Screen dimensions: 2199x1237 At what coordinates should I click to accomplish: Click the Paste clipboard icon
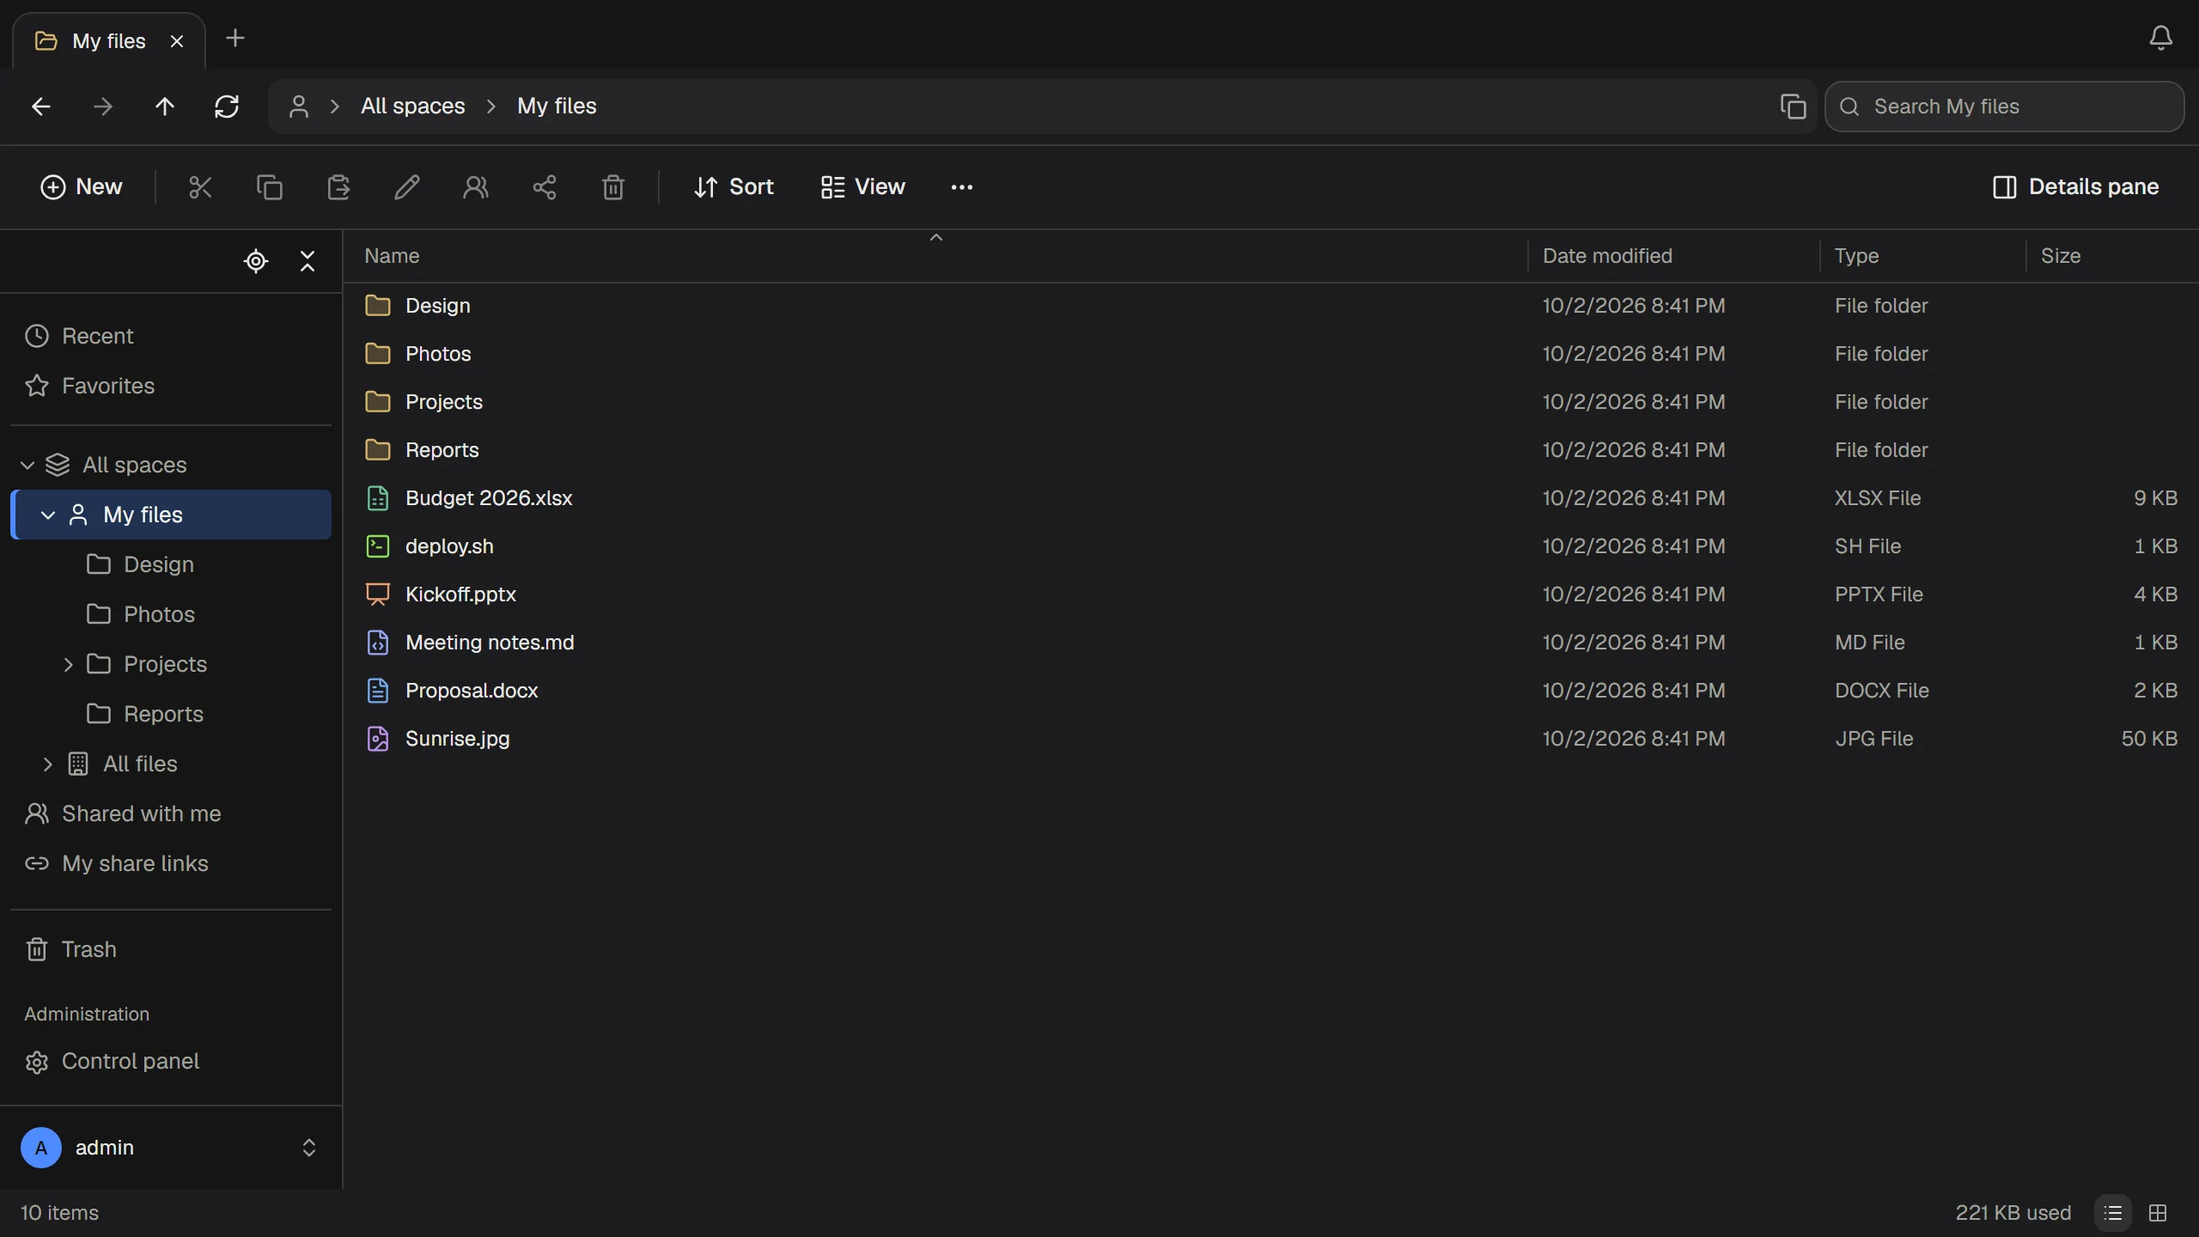(338, 187)
